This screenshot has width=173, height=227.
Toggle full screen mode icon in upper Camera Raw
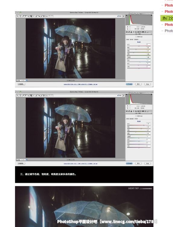click(x=123, y=16)
